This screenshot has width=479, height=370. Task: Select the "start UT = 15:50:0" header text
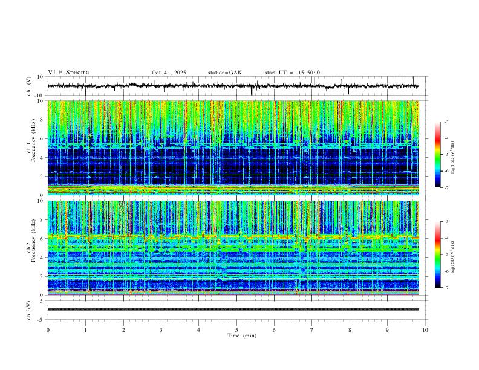point(292,73)
